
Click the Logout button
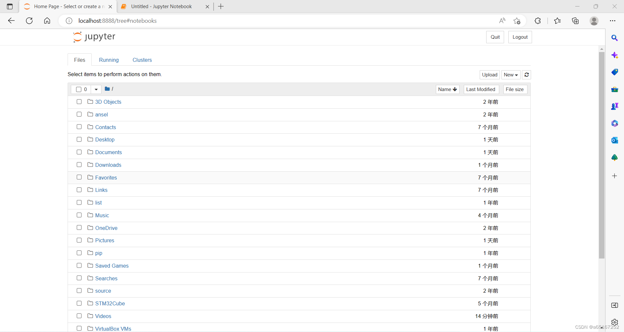coord(520,37)
